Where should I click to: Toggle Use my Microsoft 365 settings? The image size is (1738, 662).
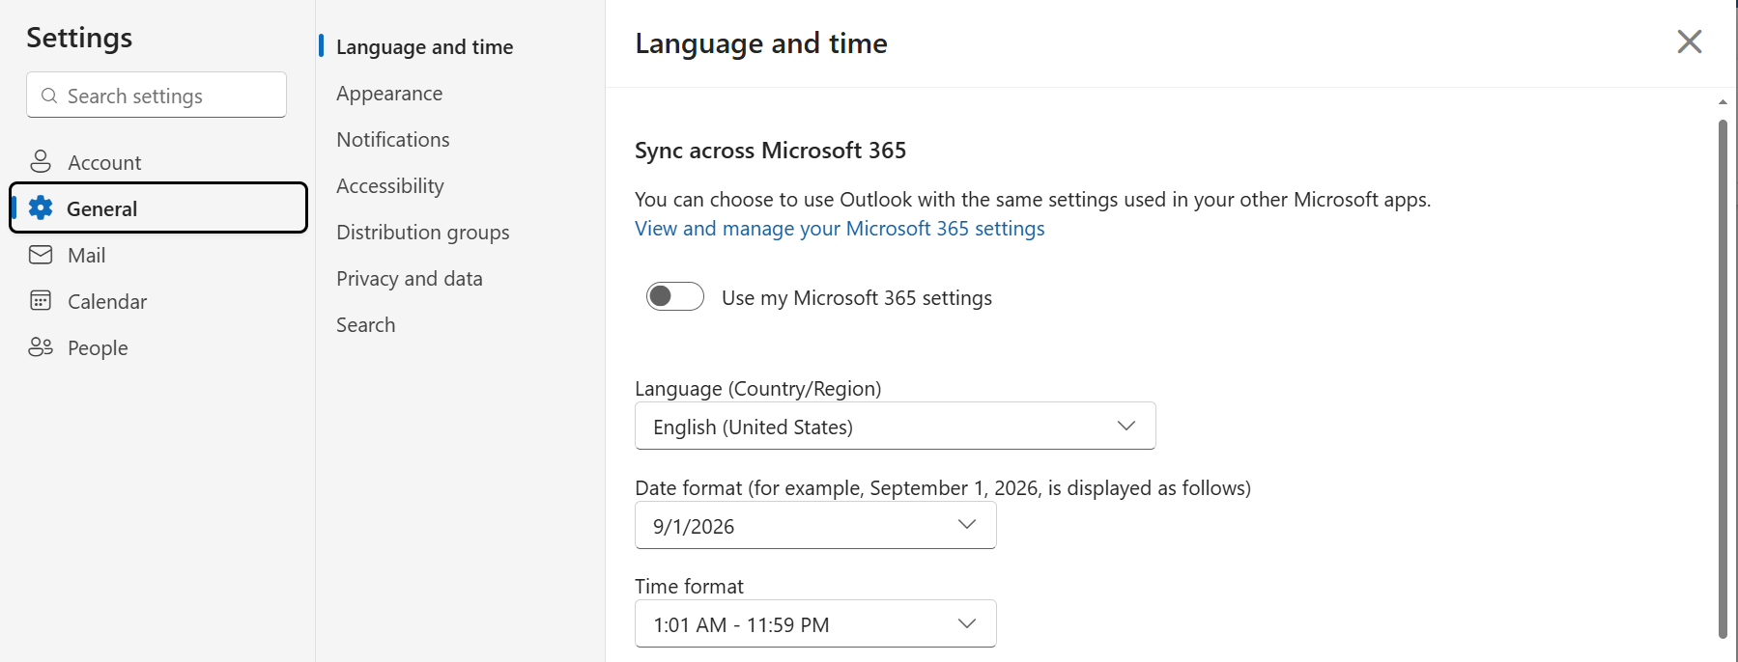tap(675, 297)
